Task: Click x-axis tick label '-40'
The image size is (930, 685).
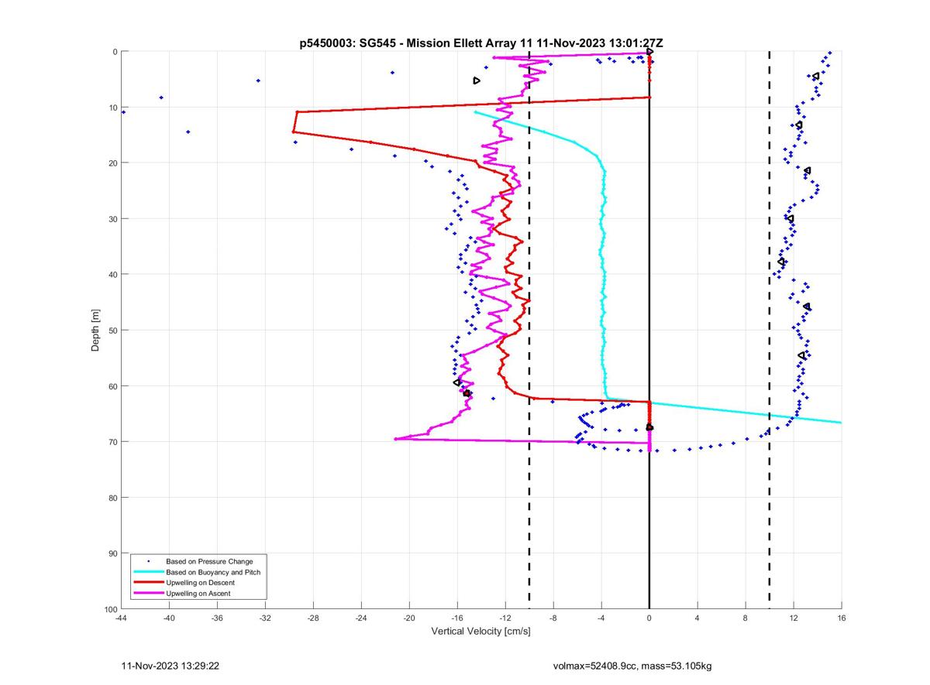Action: (169, 618)
